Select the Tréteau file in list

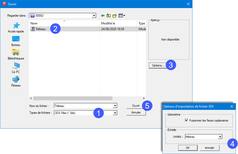[41, 29]
